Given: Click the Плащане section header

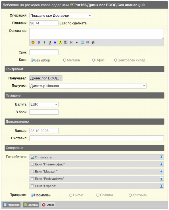Looking at the screenshot, I should coord(84,95).
